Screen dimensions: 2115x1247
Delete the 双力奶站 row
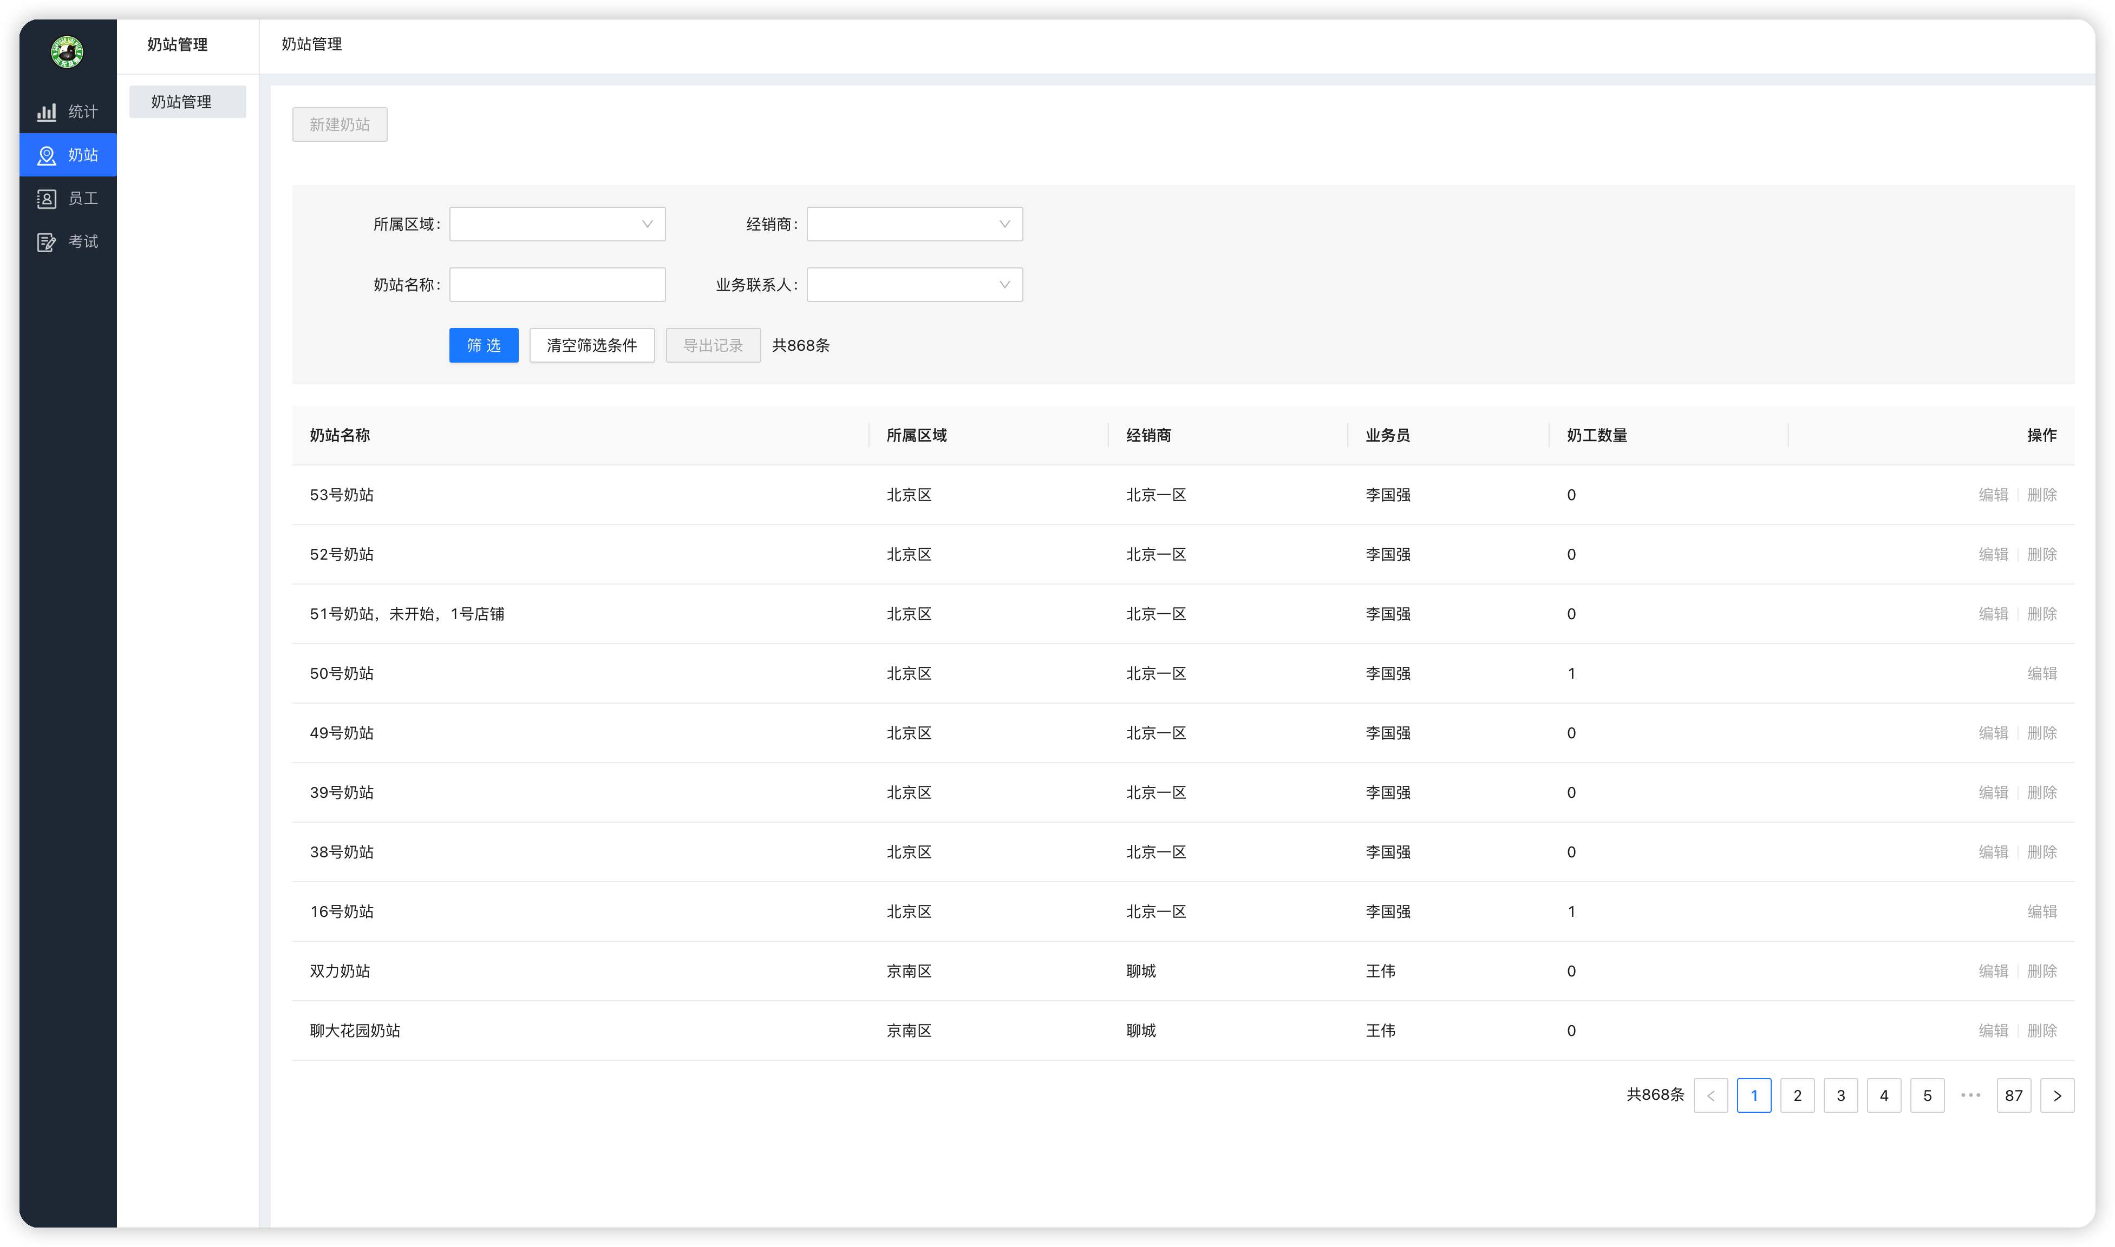2042,972
